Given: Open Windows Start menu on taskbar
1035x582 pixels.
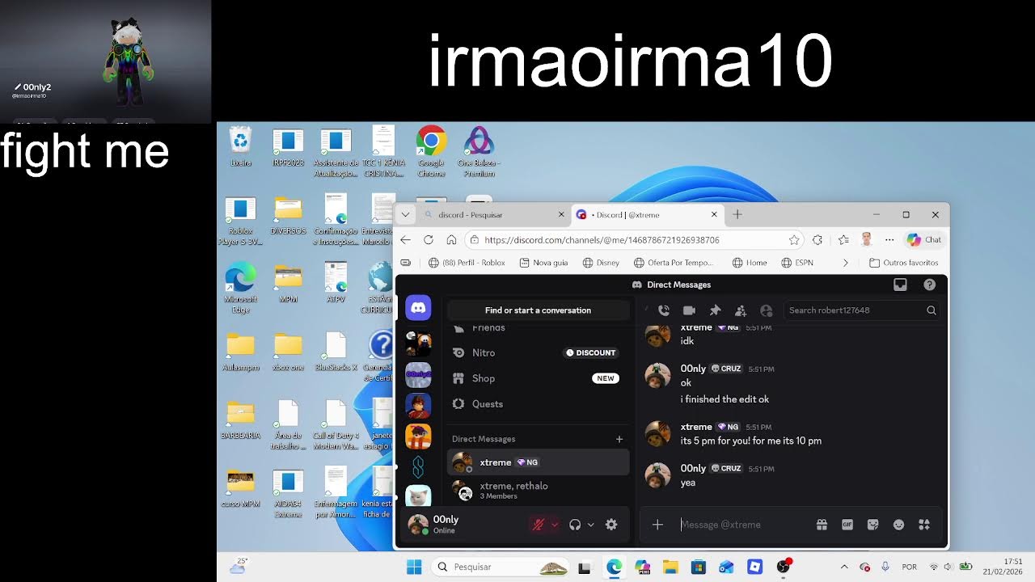Looking at the screenshot, I should pos(414,567).
